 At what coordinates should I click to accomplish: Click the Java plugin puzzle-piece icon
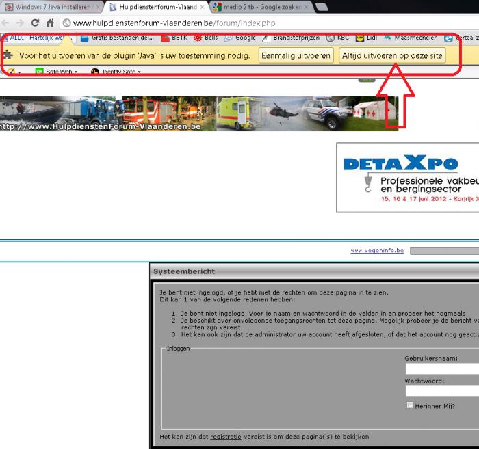(8, 55)
